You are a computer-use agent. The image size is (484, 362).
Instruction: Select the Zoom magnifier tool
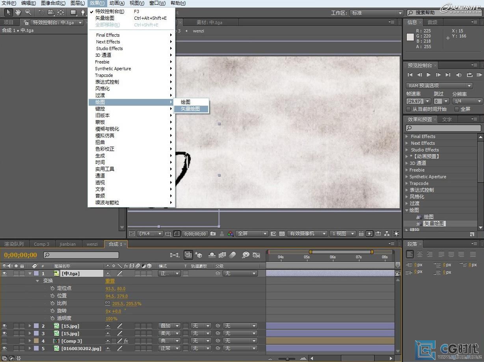point(28,12)
